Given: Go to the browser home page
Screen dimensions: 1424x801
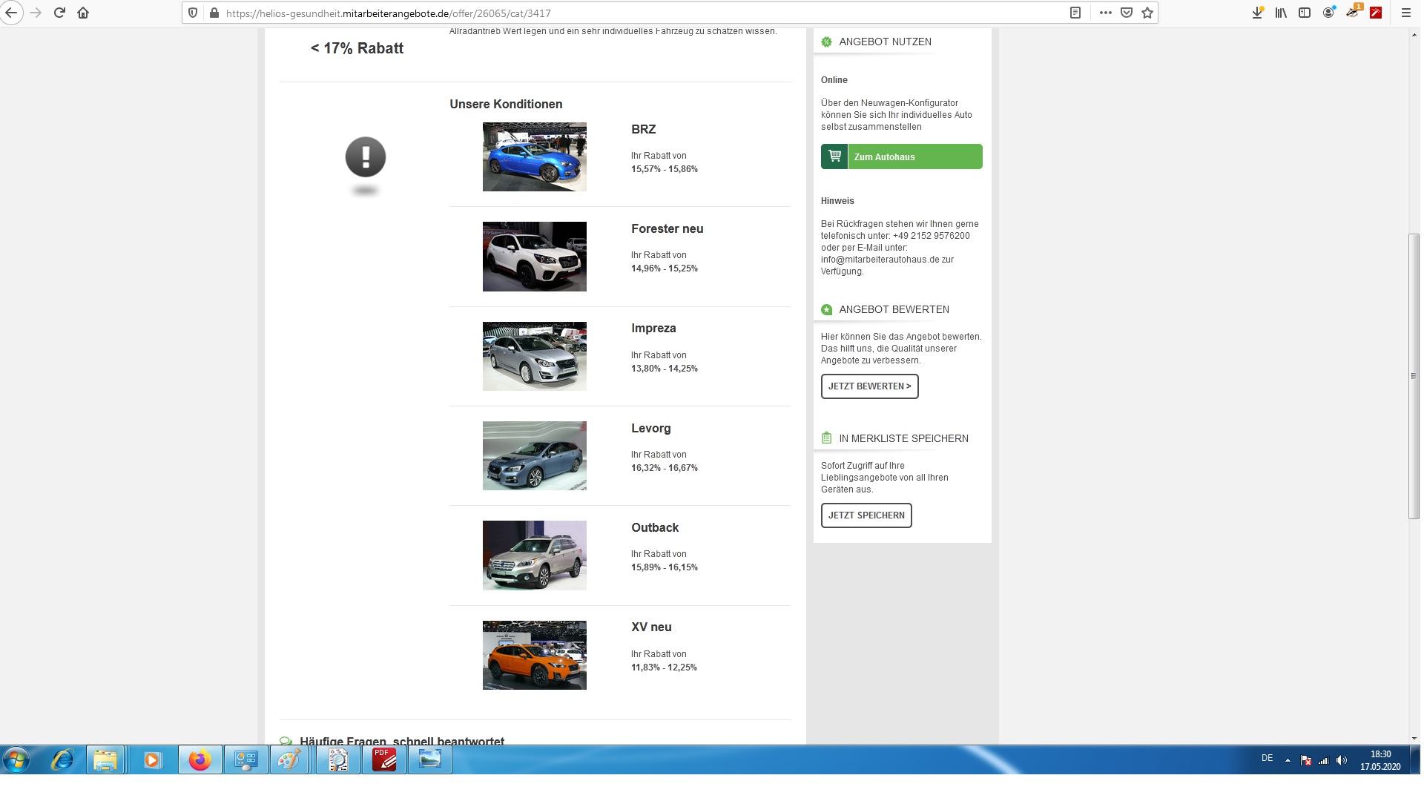Looking at the screenshot, I should pos(83,13).
